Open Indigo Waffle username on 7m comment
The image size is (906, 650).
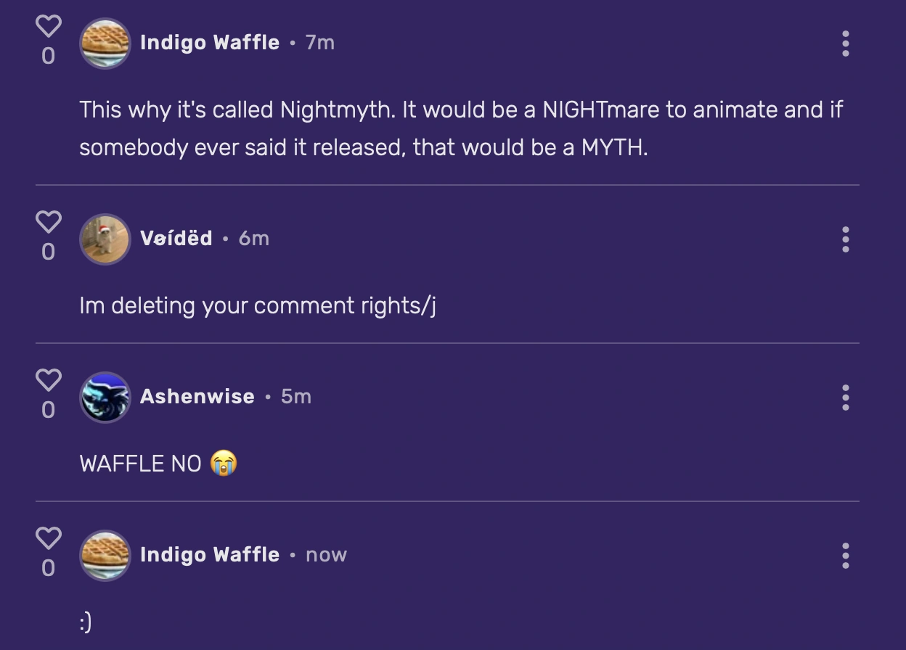pyautogui.click(x=210, y=43)
